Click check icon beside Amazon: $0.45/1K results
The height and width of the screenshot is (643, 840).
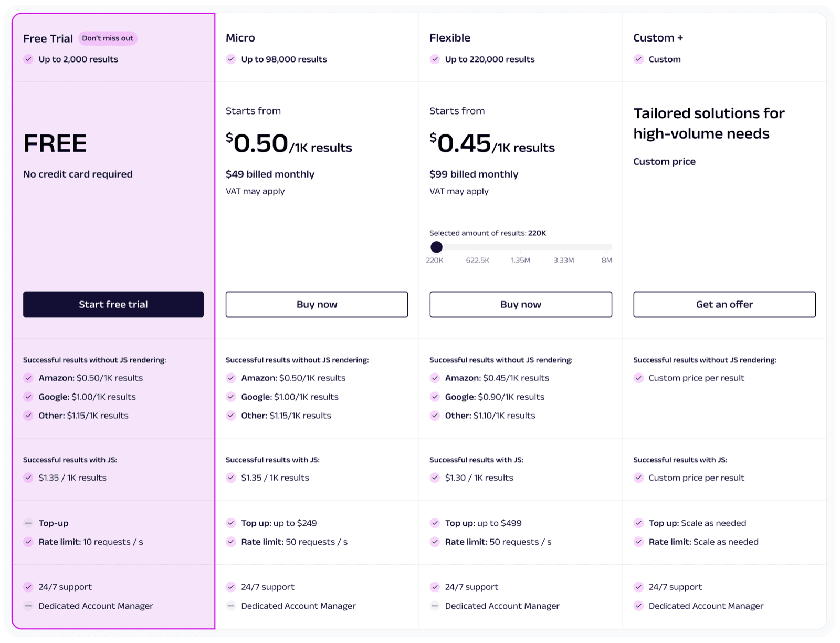pos(435,378)
